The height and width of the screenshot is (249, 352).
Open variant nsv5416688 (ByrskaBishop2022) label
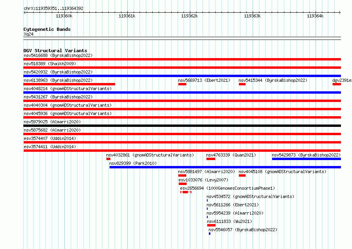pos(58,55)
